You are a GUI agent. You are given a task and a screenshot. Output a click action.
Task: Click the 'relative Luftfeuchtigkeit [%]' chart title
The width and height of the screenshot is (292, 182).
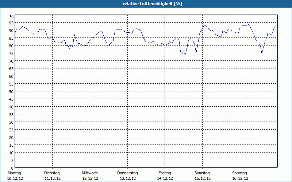click(152, 4)
